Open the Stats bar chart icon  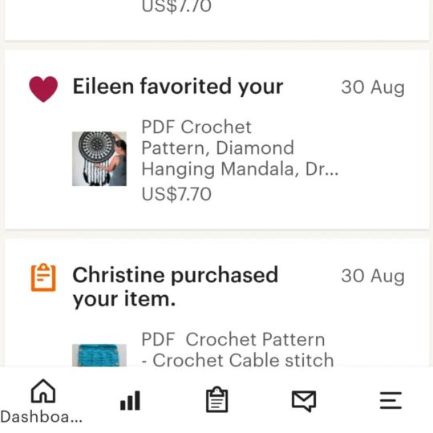(x=130, y=400)
